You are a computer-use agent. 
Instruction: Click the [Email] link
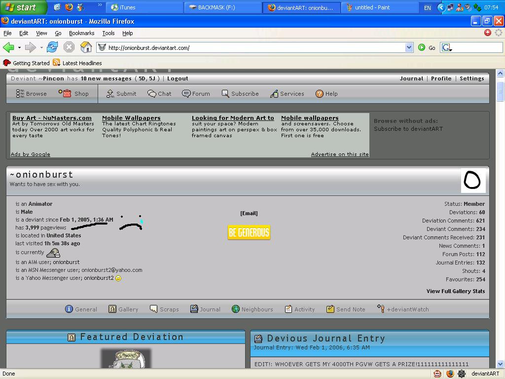(249, 213)
